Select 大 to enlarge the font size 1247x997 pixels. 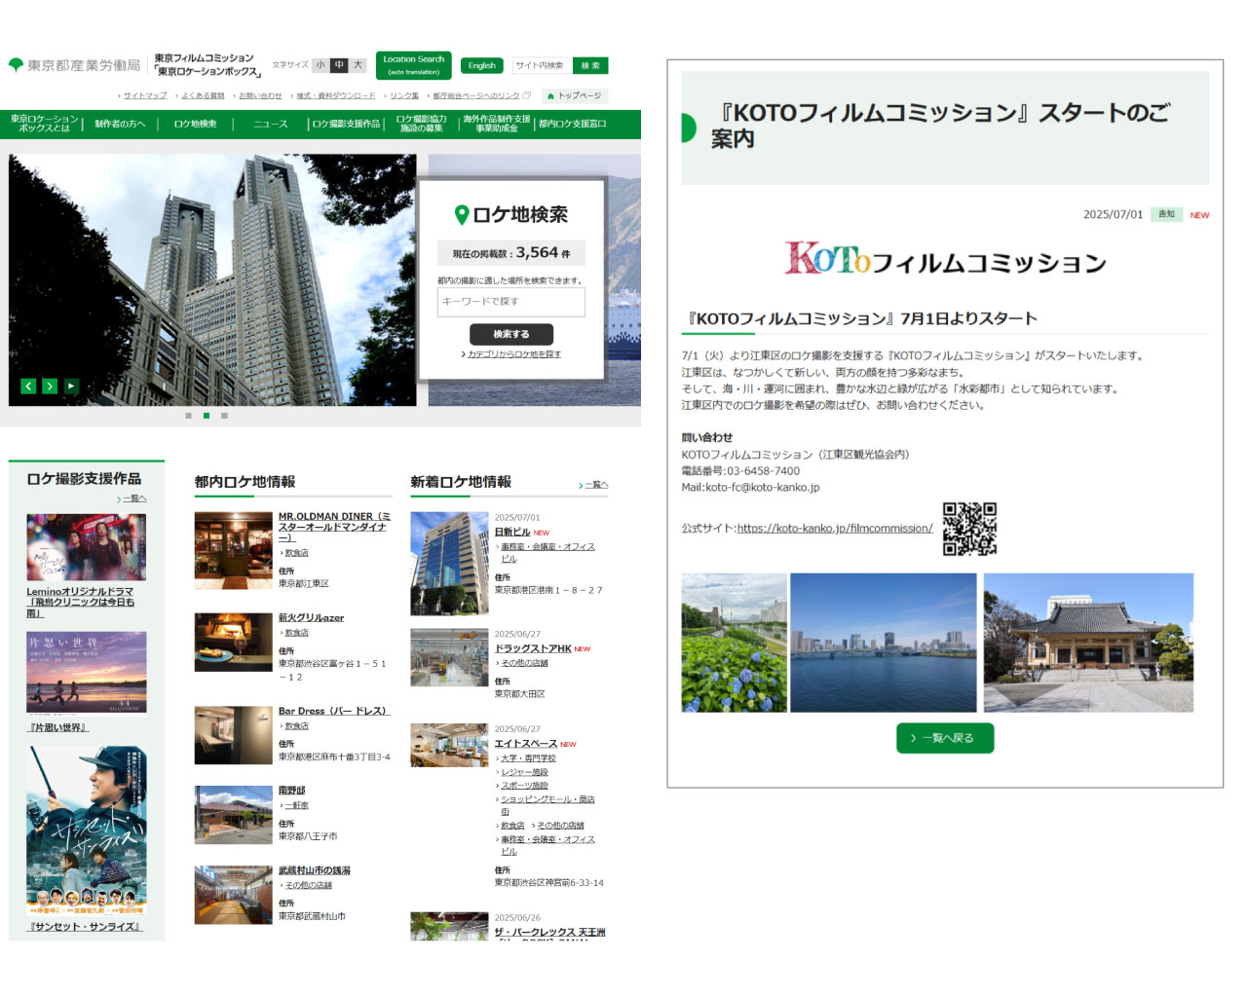[357, 65]
